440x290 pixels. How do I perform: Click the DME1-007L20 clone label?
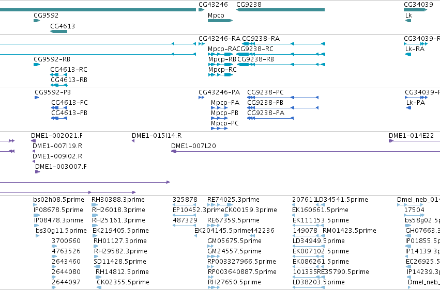[193, 146]
